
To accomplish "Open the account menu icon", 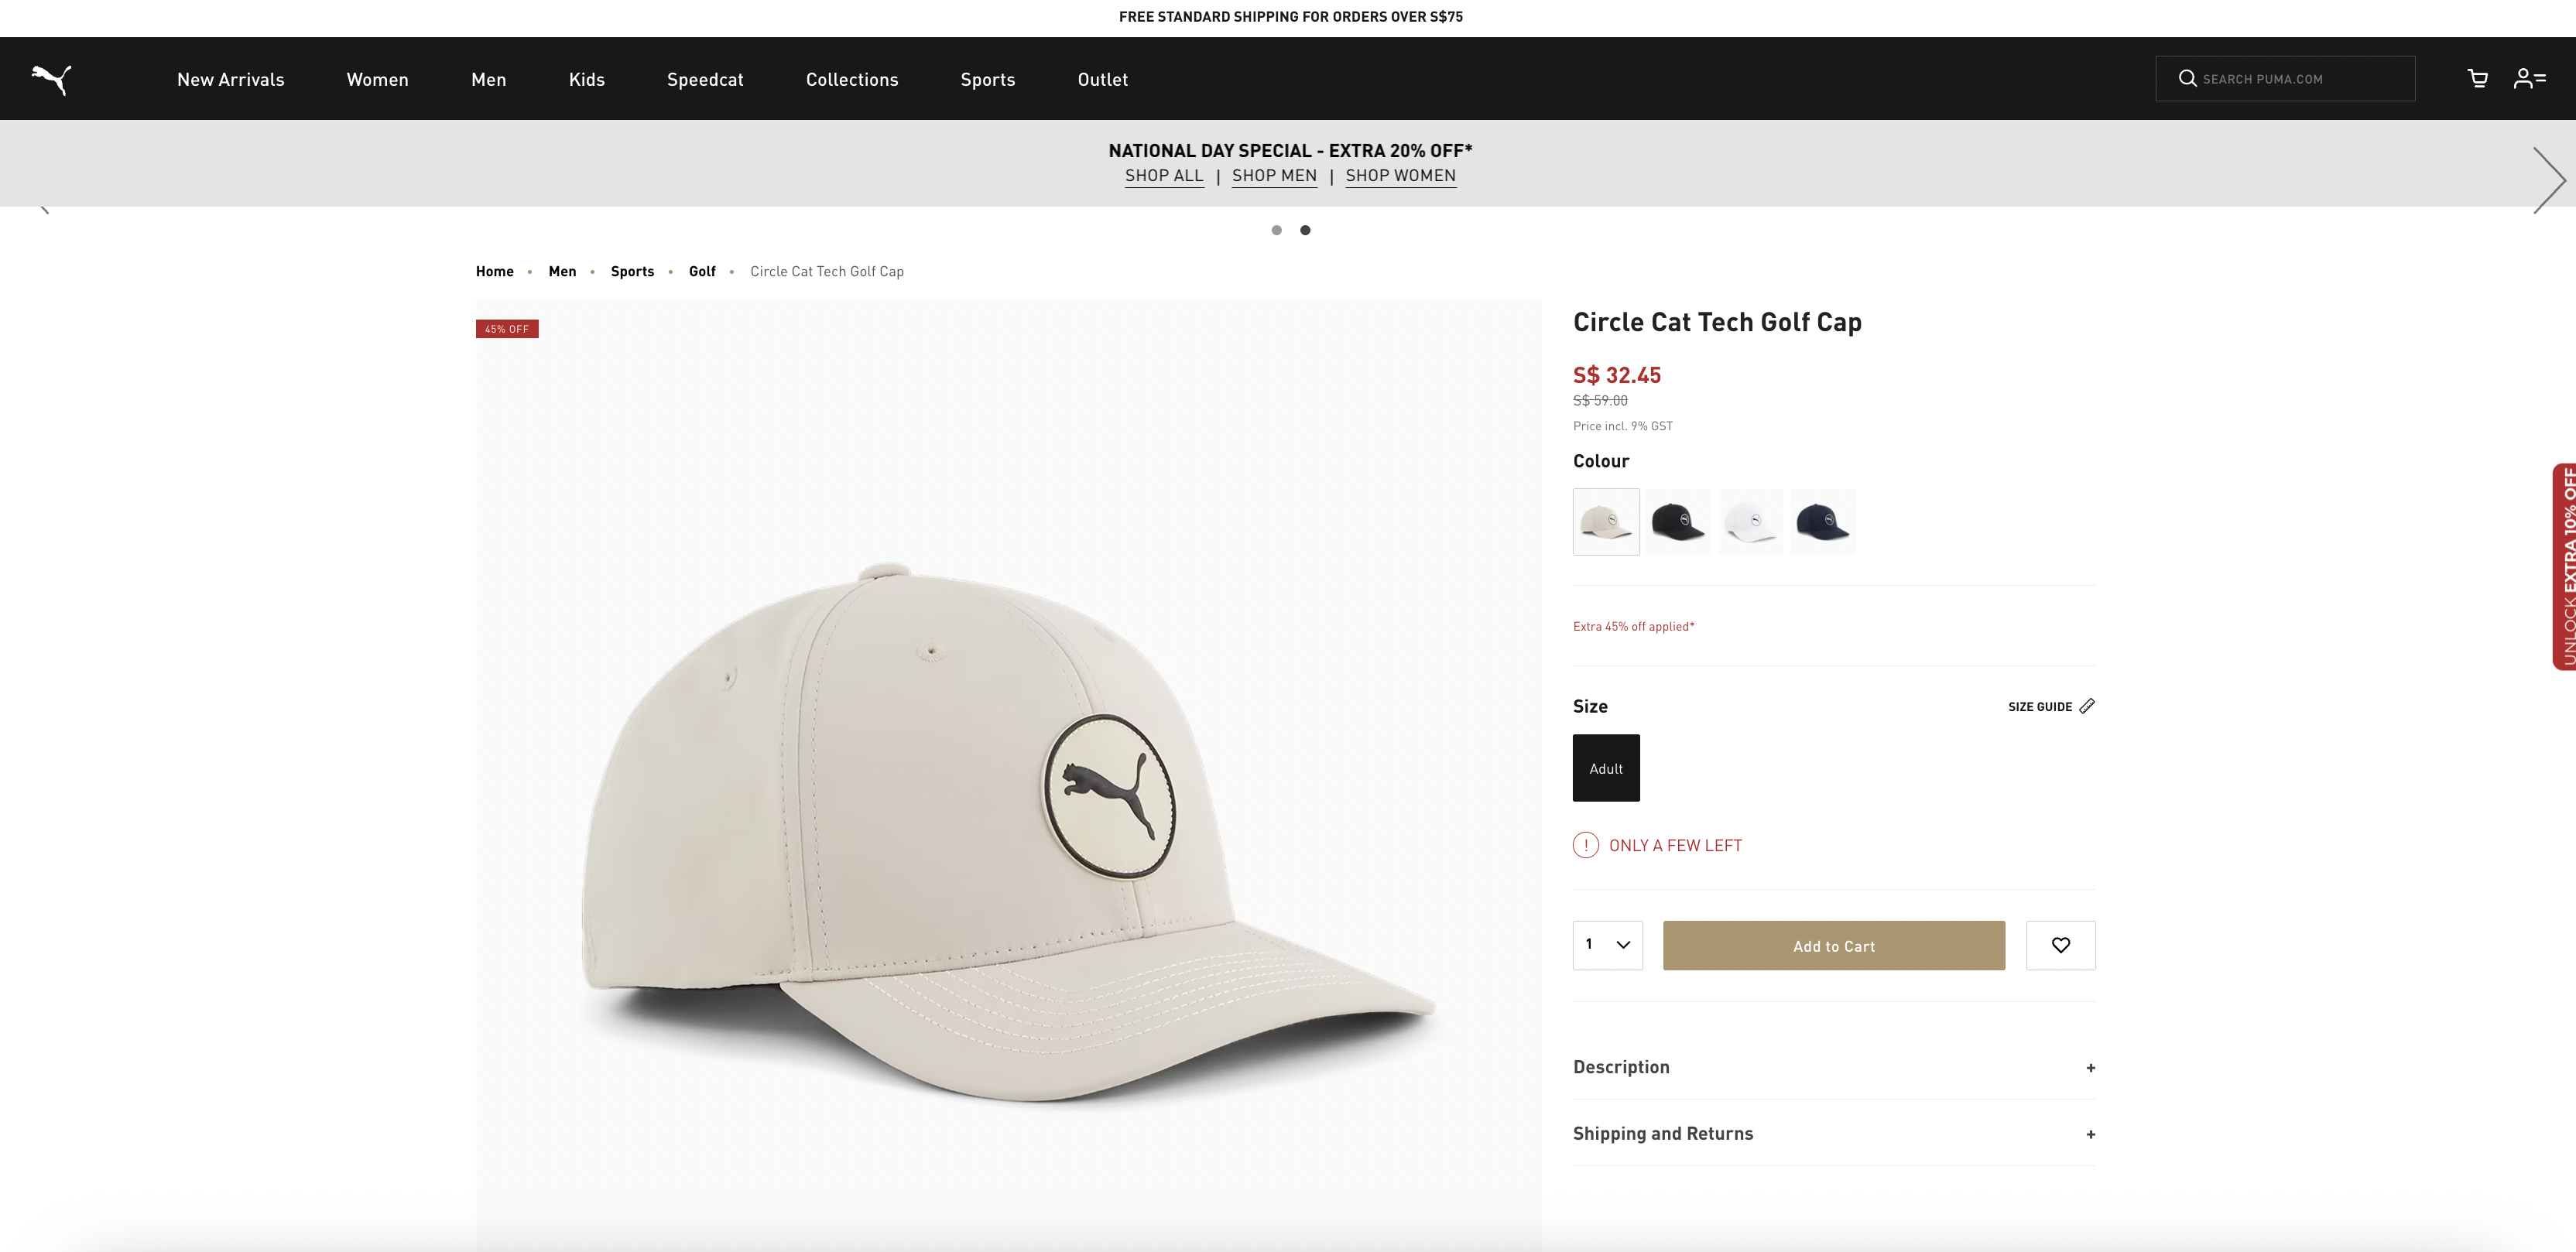I will pyautogui.click(x=2529, y=79).
